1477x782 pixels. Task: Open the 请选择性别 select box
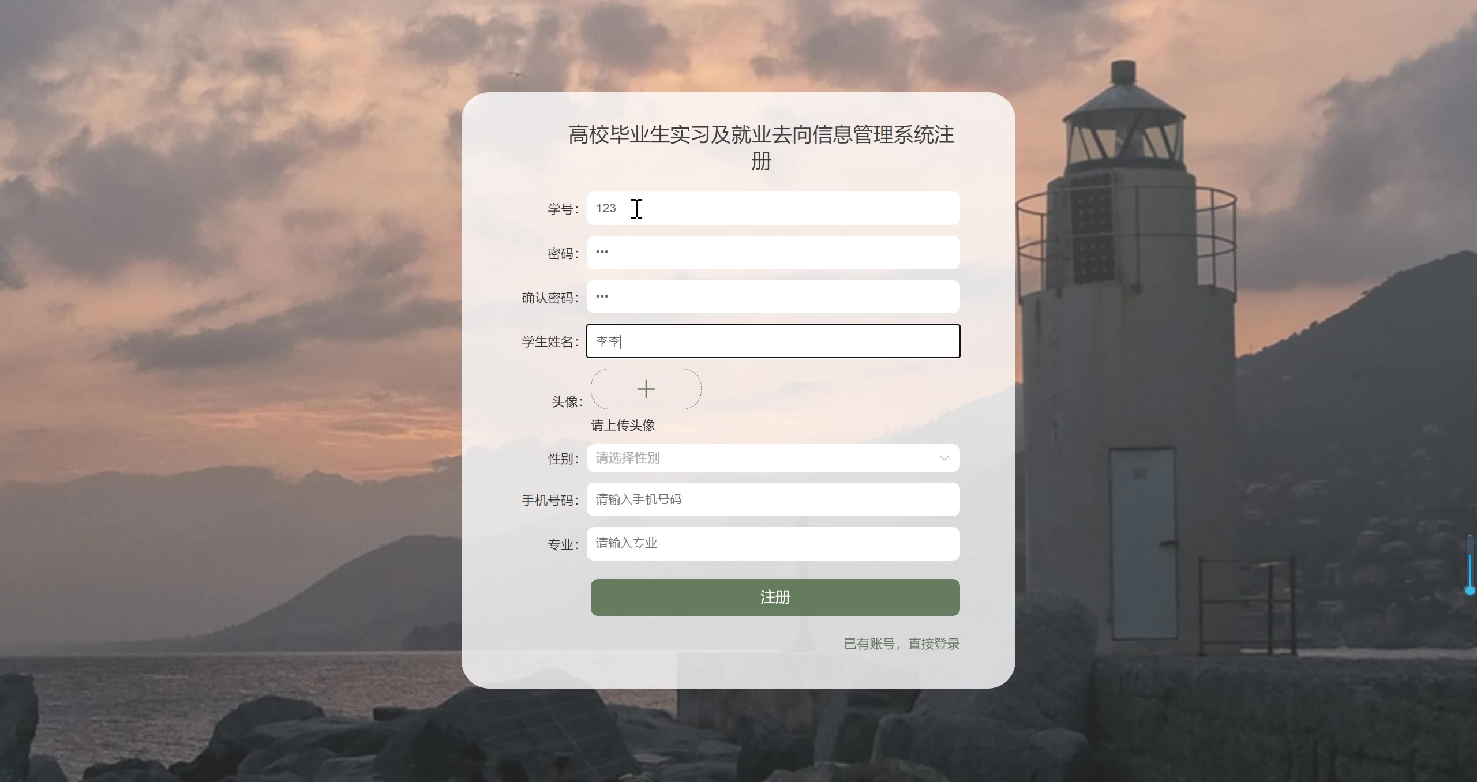click(773, 458)
